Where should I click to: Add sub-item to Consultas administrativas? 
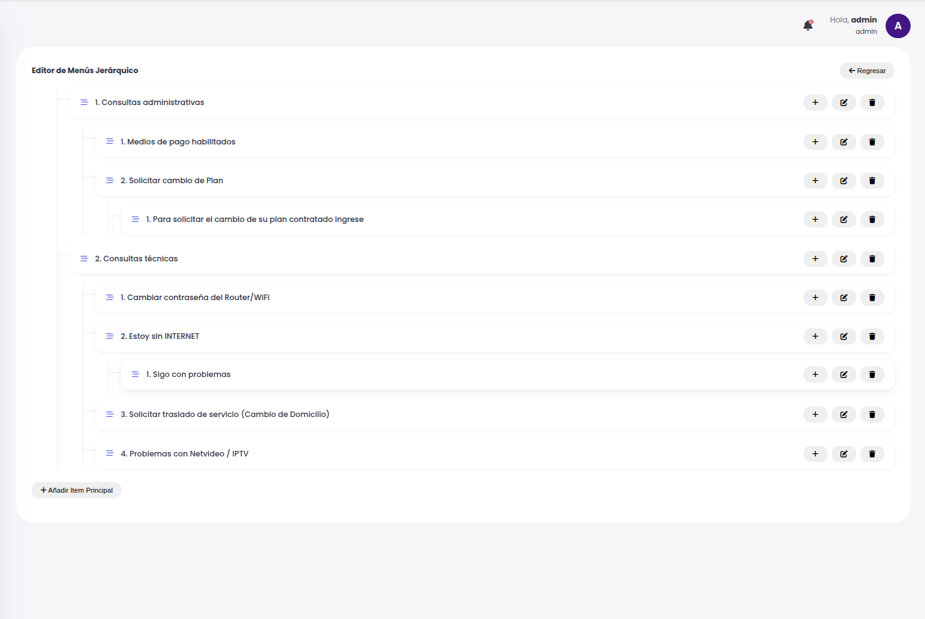click(815, 103)
